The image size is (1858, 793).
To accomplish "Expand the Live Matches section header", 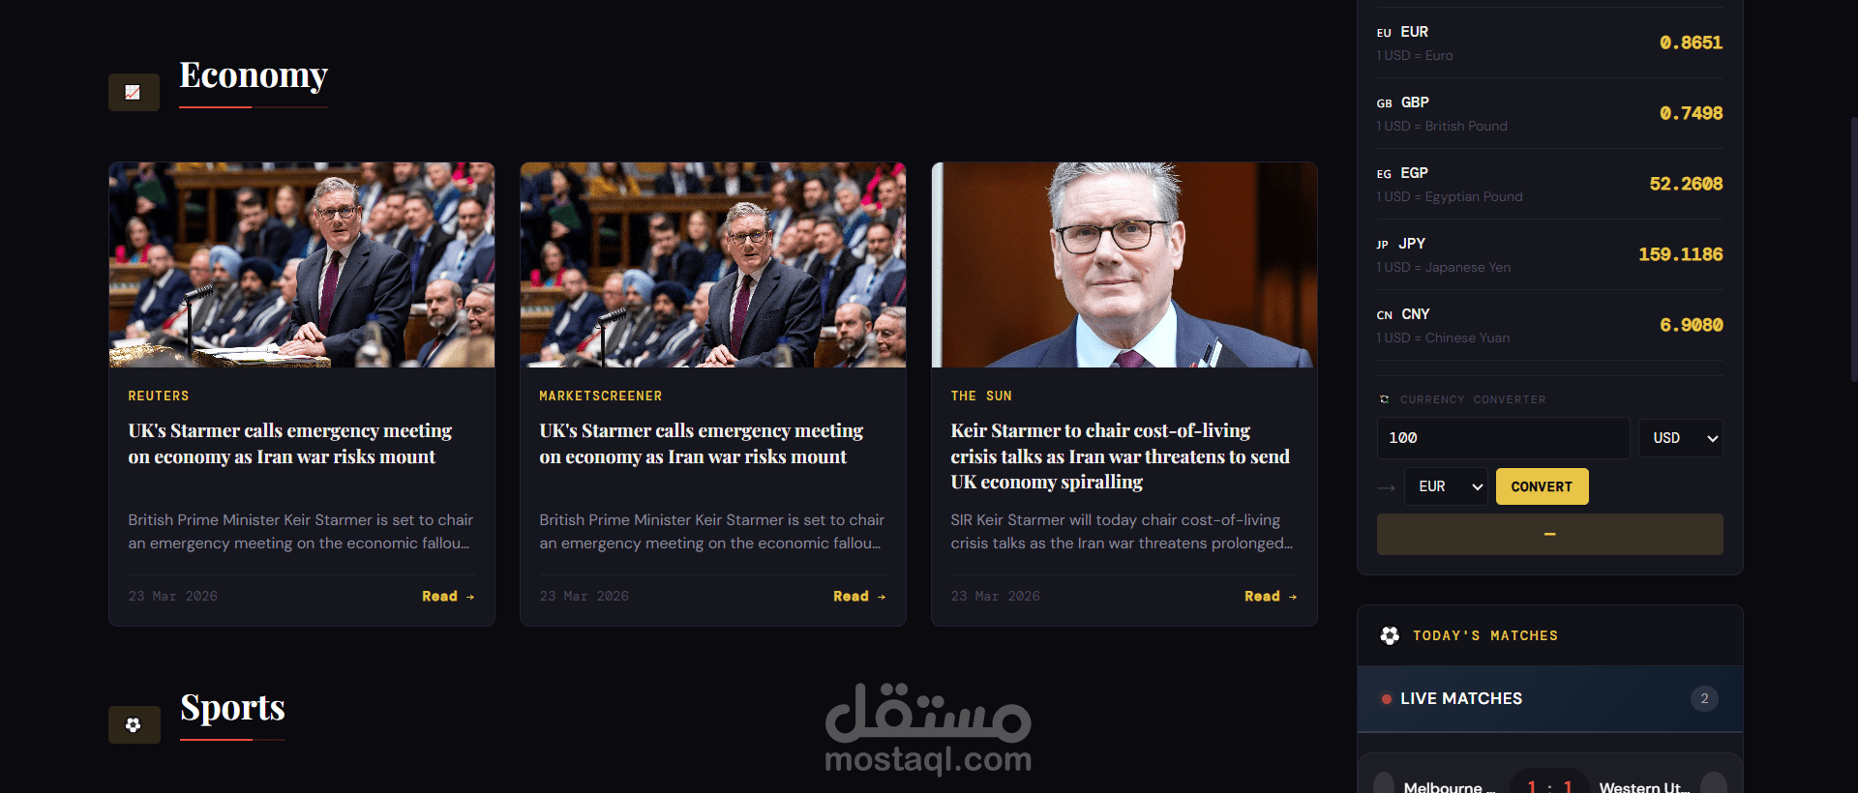I will click(x=1549, y=698).
